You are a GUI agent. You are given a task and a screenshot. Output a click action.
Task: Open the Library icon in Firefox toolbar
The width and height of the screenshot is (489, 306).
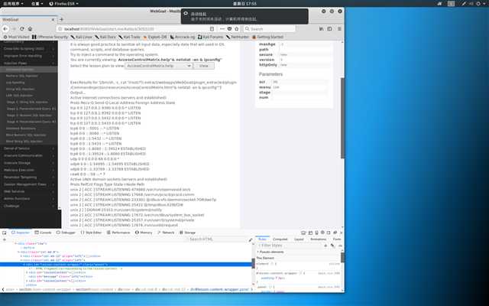click(321, 29)
